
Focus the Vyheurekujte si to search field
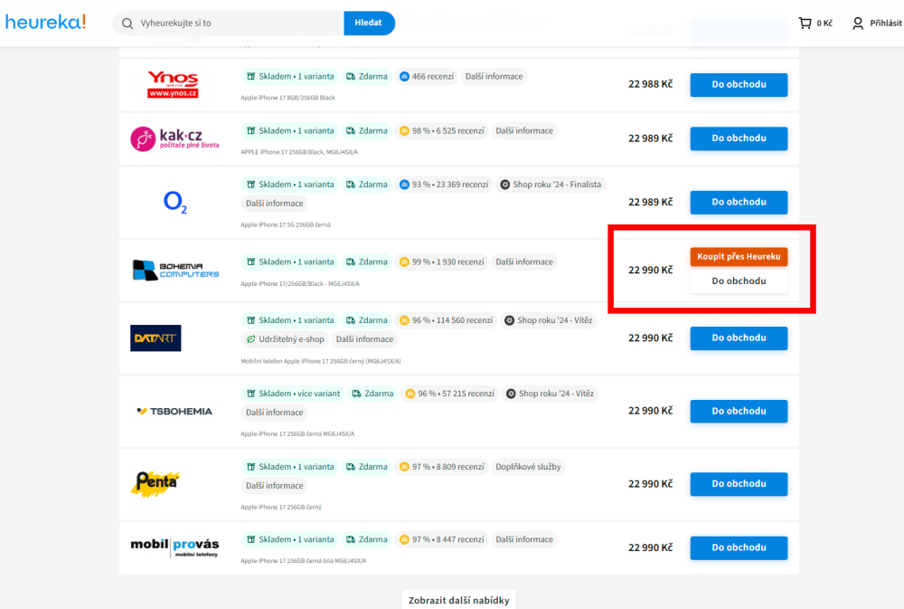click(x=237, y=24)
